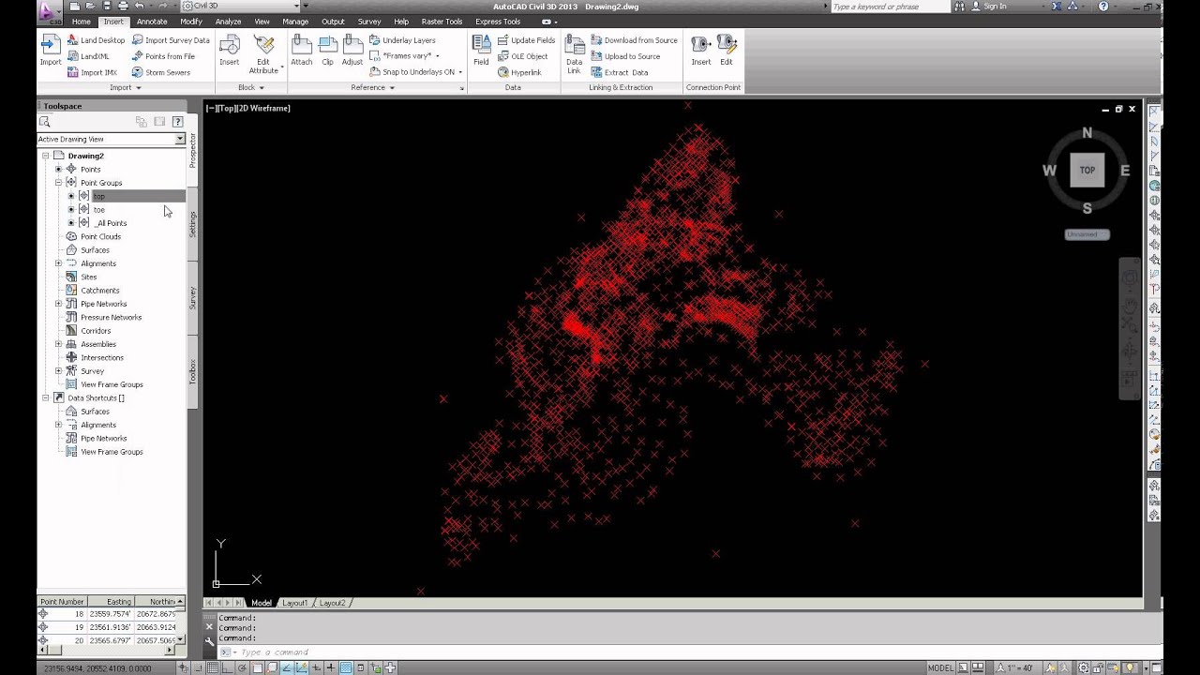Open the Attach reference tool
Screen dimensions: 1200x675
(301, 50)
